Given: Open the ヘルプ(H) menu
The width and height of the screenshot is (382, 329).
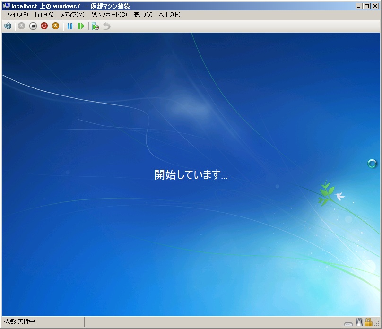Looking at the screenshot, I should point(170,15).
